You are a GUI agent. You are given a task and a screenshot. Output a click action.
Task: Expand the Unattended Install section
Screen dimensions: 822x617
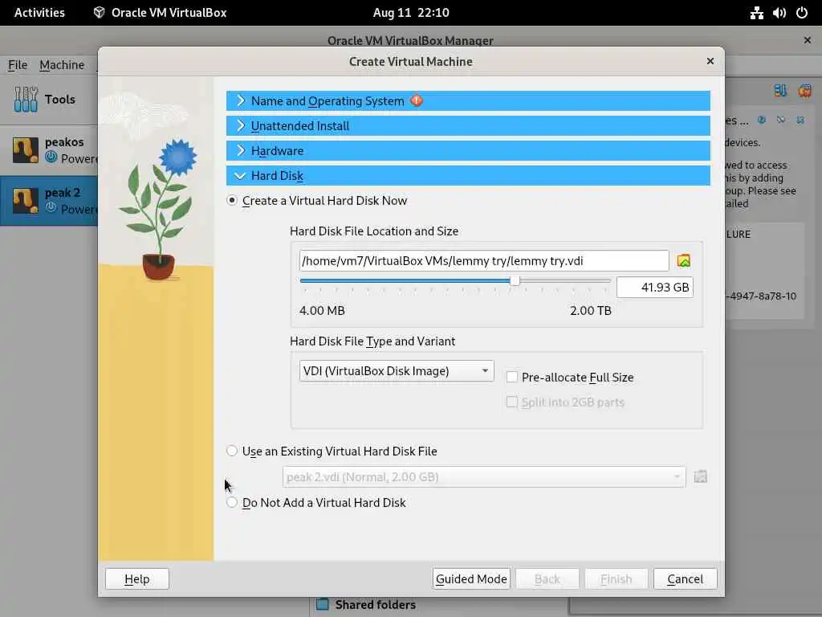click(x=468, y=126)
